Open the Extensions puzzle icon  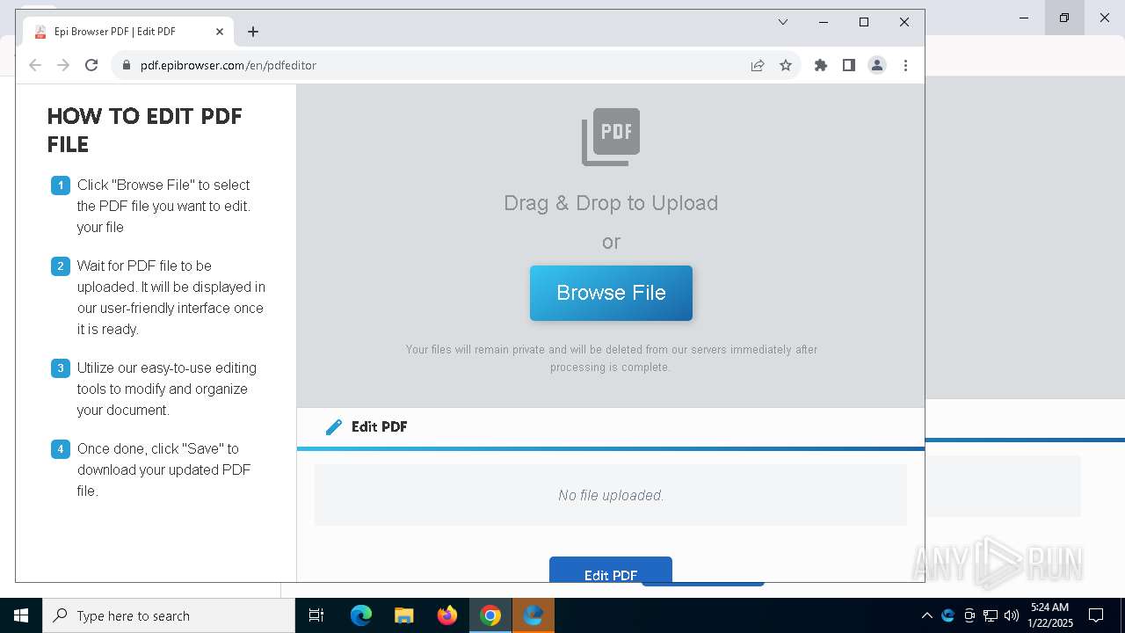click(821, 65)
